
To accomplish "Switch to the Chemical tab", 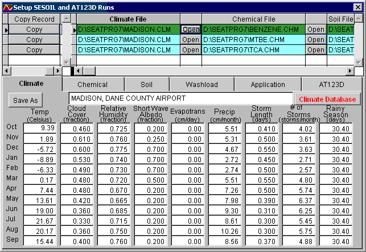I will (93, 84).
